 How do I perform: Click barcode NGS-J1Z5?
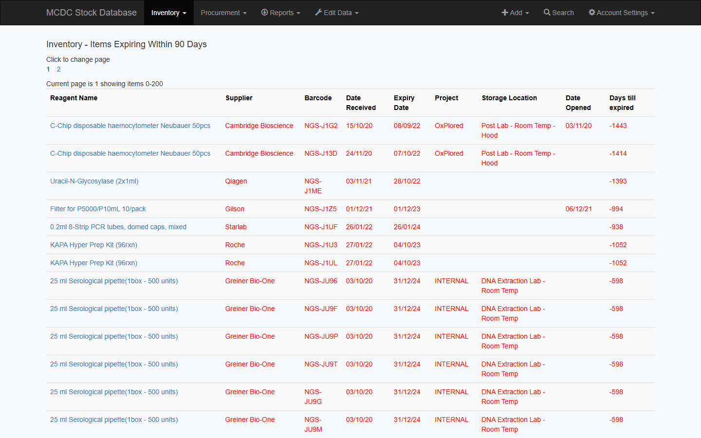[320, 209]
